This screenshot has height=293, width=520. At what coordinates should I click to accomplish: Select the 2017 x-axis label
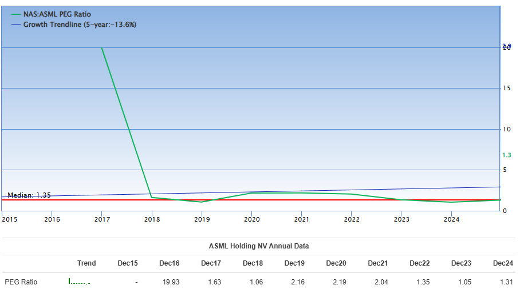(102, 219)
